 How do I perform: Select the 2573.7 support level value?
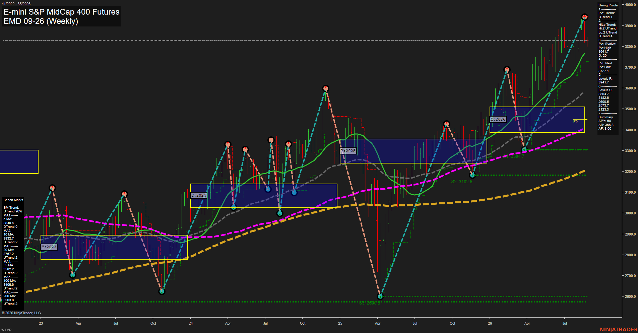click(x=603, y=106)
